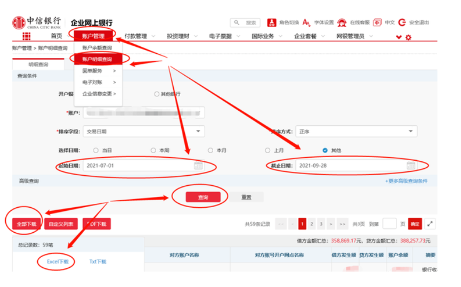Open the 排序字段 交易日期 dropdown

point(144,132)
